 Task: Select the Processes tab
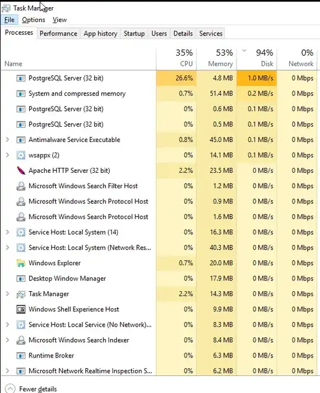click(x=19, y=33)
